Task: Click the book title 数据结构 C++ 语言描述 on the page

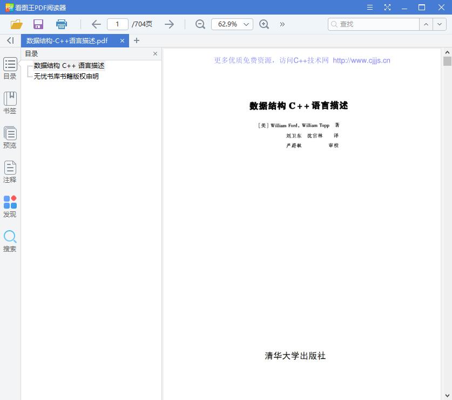Action: coord(299,106)
